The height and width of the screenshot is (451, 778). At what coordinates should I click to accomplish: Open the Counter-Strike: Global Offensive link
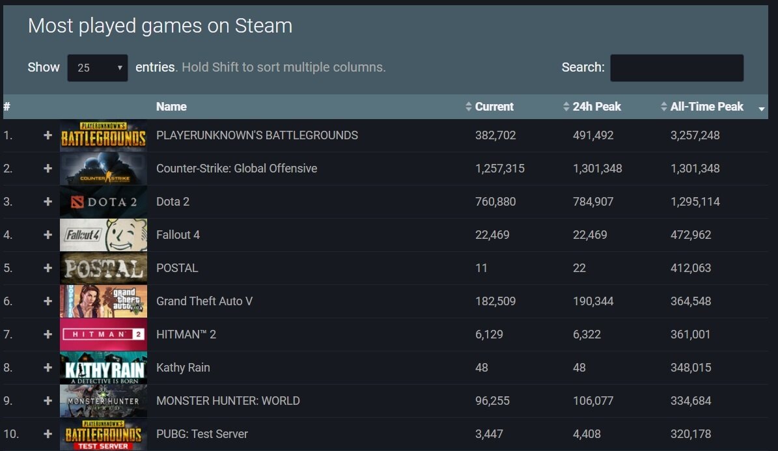point(236,169)
